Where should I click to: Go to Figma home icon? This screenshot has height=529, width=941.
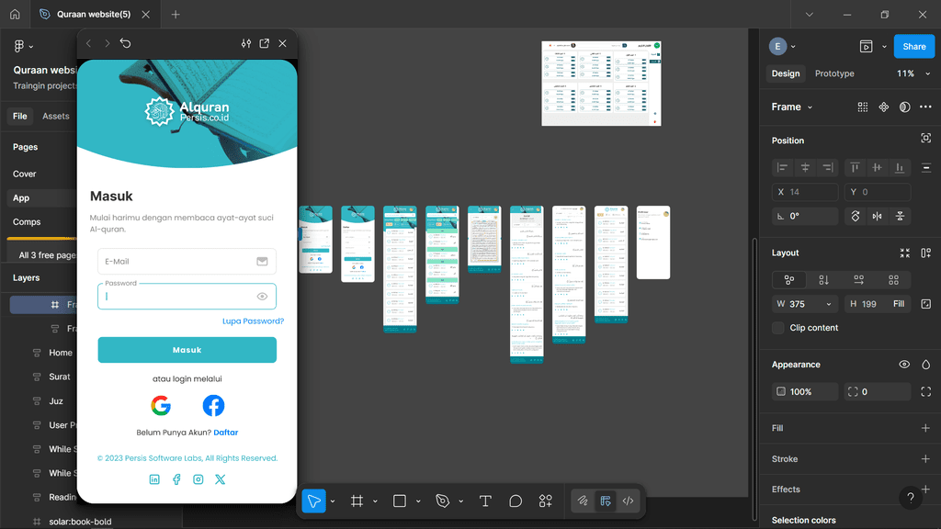tap(15, 15)
